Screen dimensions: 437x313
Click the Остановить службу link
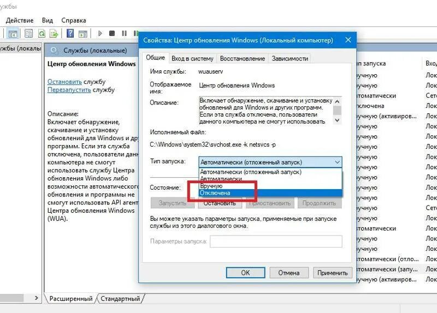pyautogui.click(x=64, y=82)
